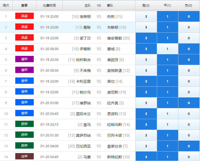Select win (3) for 奥萨苏纳 vs 巴列卡诺
Viewport: 200px width, 161px height.
click(x=146, y=135)
